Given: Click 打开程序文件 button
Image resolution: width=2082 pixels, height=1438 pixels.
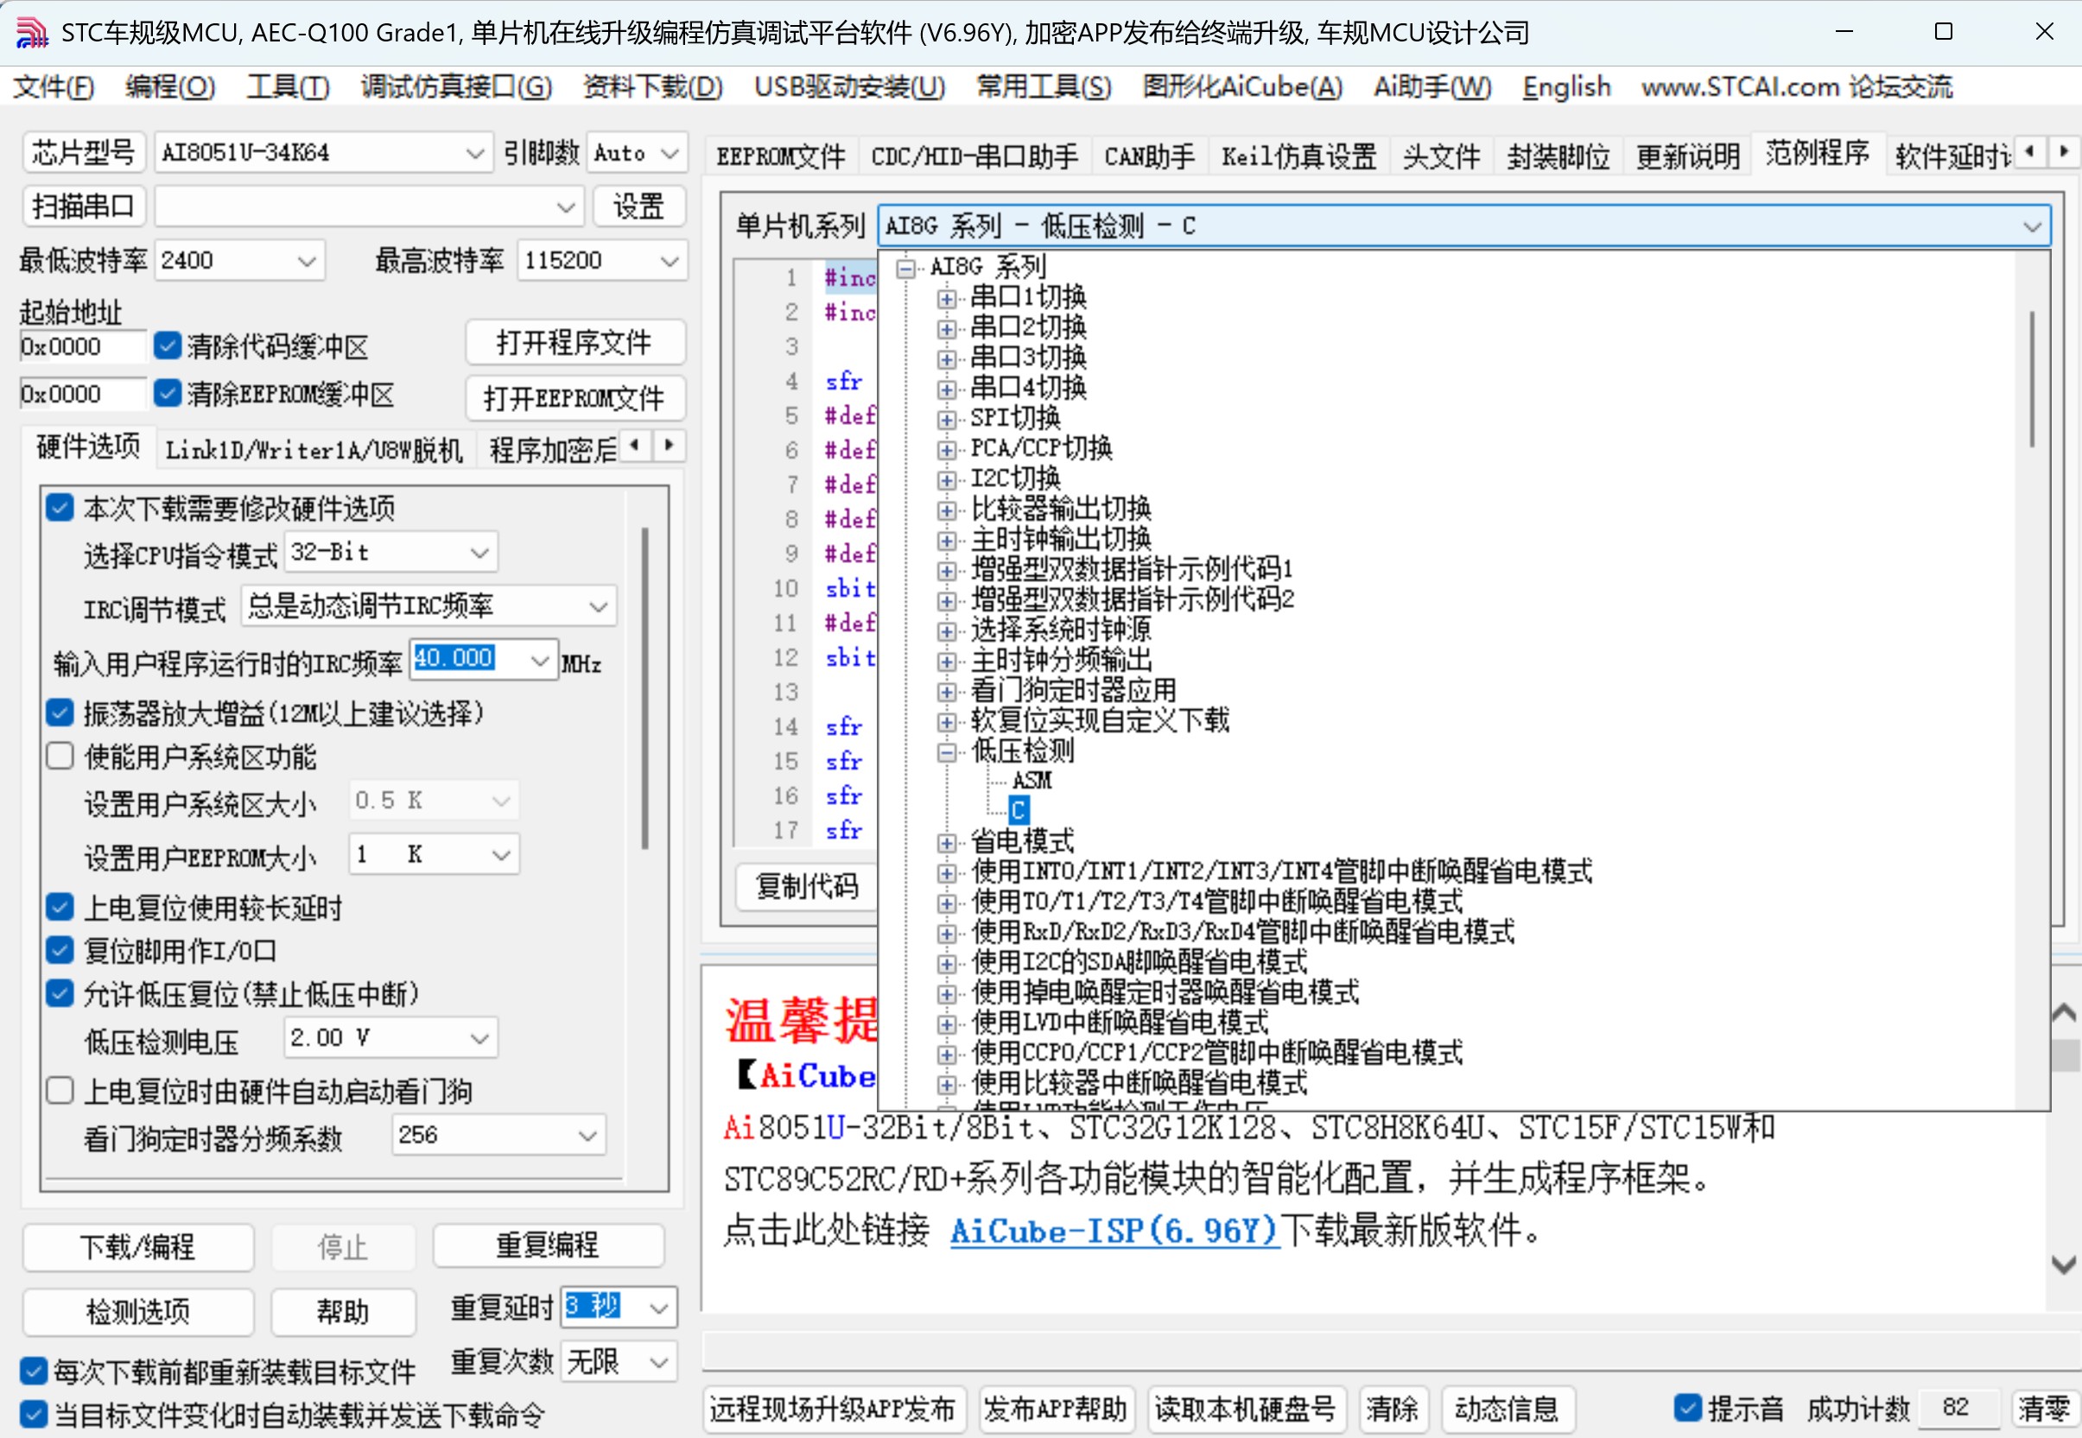Looking at the screenshot, I should point(574,342).
